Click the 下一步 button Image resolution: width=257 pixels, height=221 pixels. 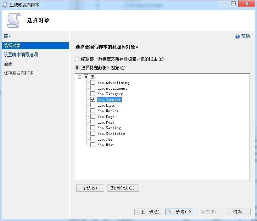click(179, 212)
